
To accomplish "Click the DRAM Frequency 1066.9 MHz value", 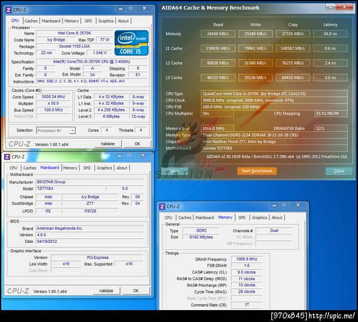I will click(246, 259).
